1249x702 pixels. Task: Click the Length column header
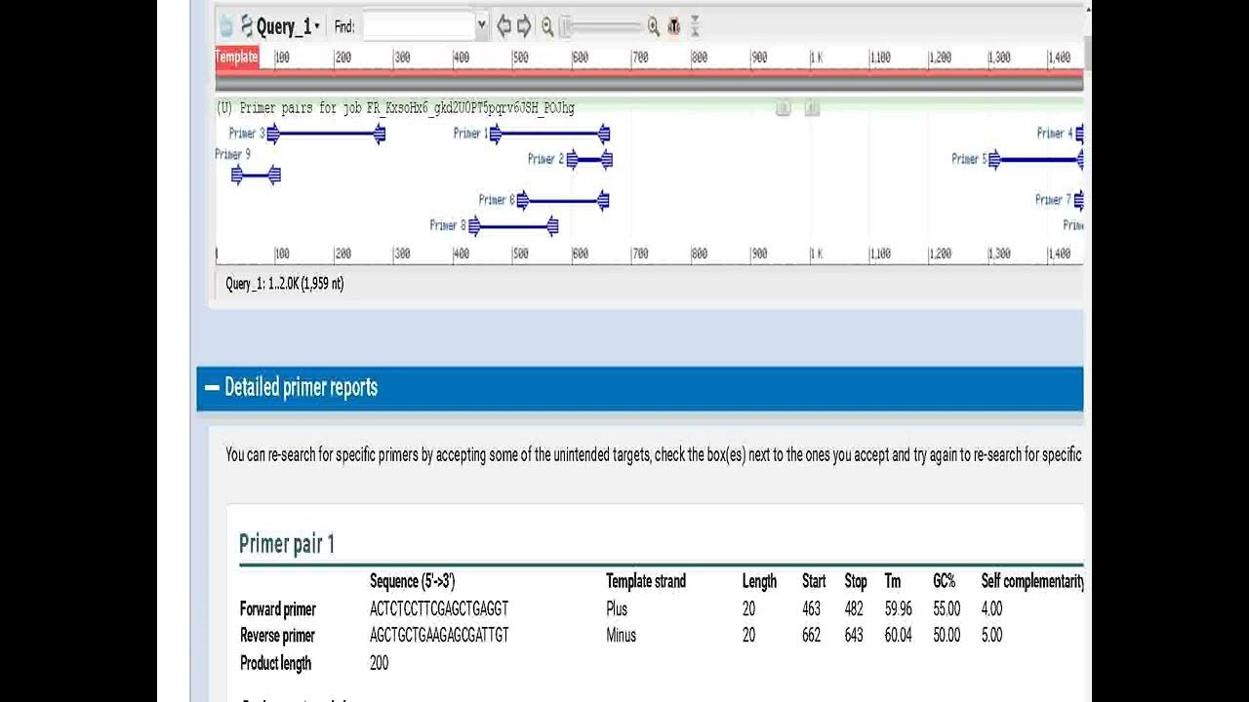click(x=759, y=581)
